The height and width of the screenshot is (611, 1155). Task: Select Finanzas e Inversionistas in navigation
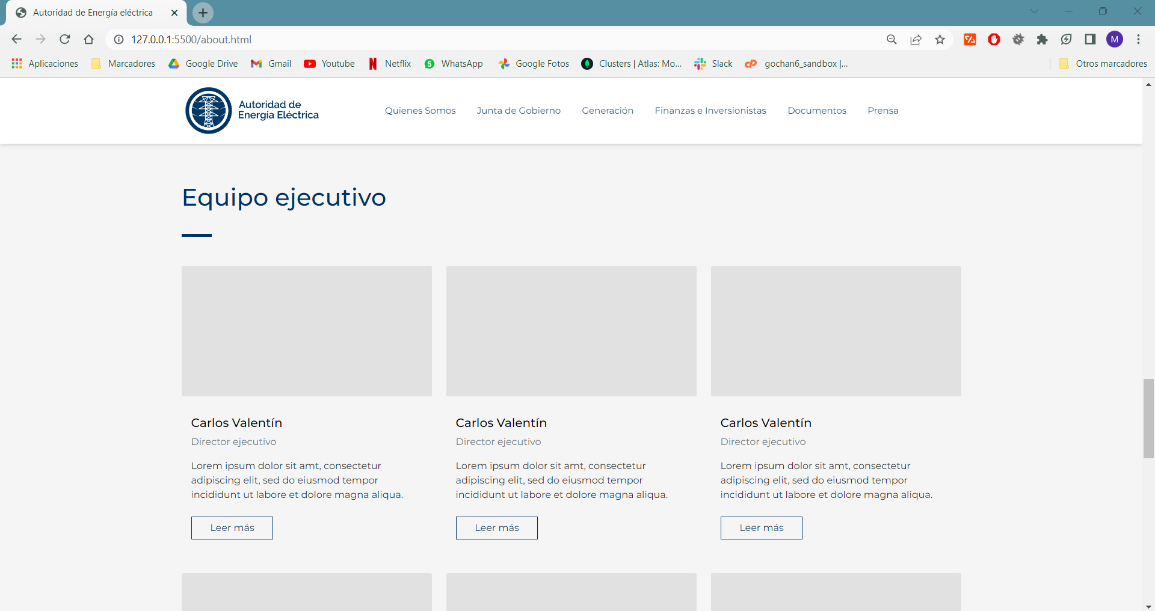[x=710, y=111]
